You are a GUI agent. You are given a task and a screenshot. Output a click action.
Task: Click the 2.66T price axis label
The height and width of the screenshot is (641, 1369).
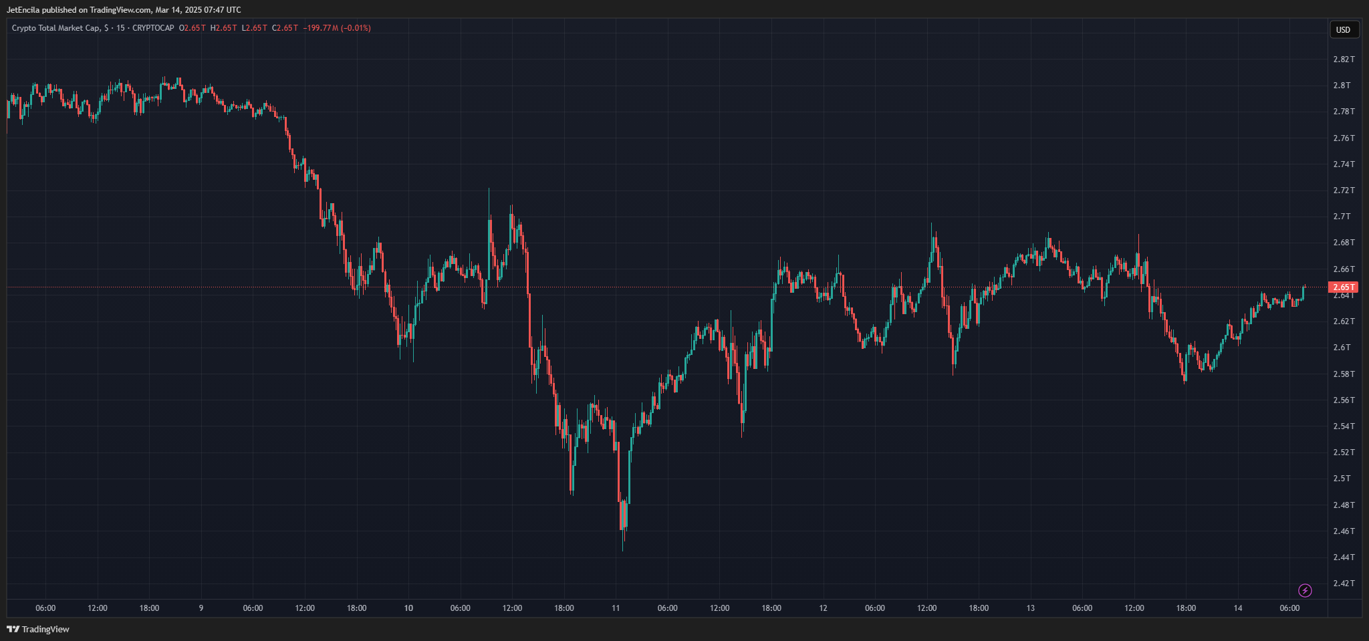click(1344, 269)
